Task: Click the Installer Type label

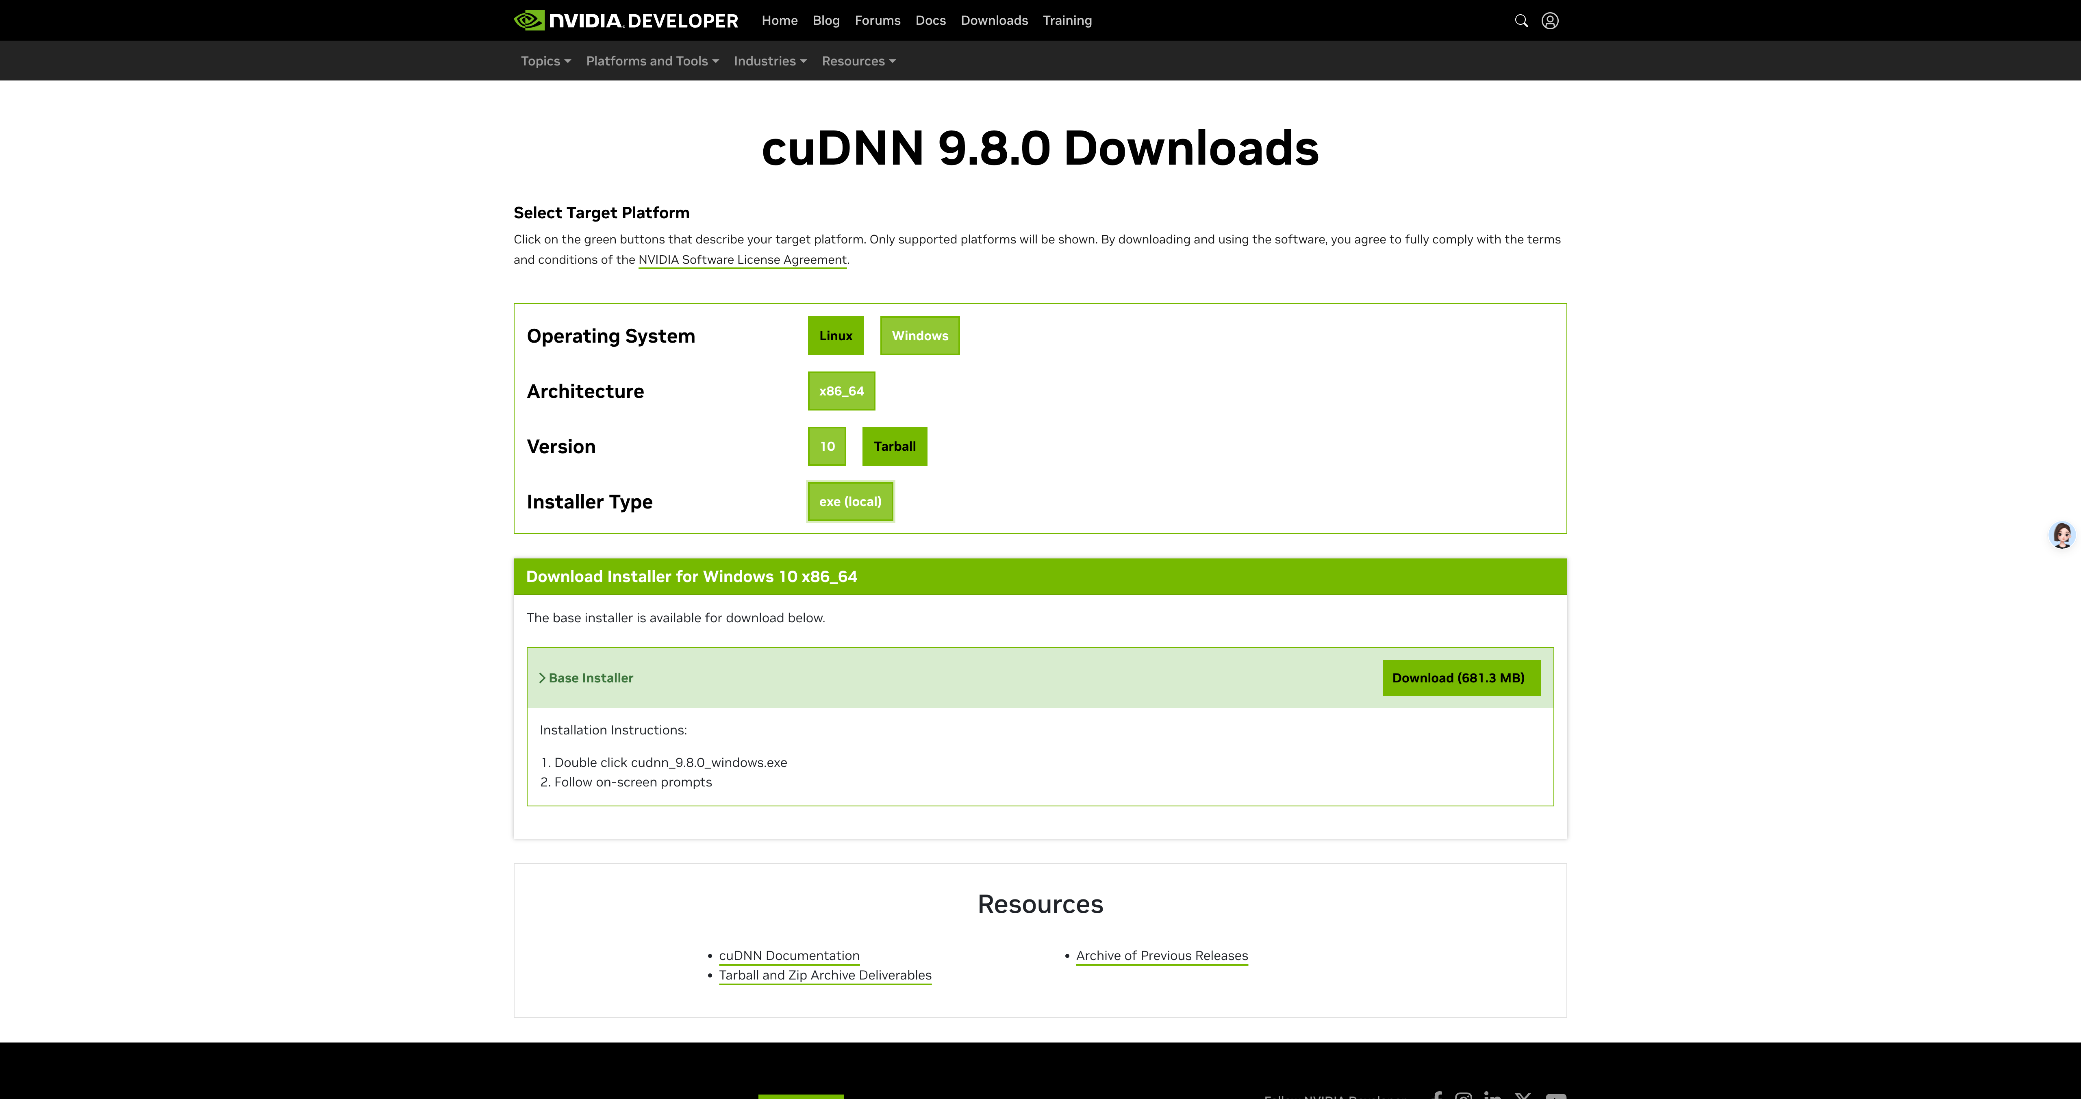Action: pos(590,502)
